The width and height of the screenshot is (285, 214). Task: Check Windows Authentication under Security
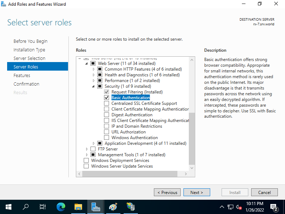[106, 137]
